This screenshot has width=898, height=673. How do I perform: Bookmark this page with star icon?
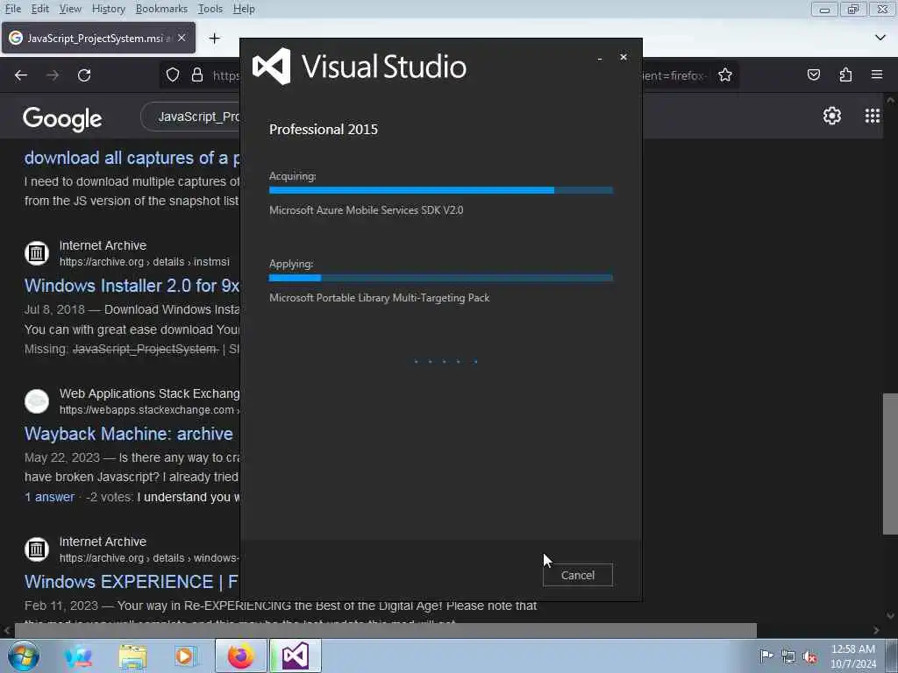725,75
